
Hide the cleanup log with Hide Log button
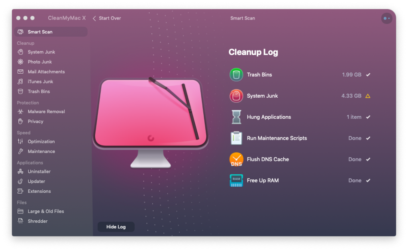point(116,227)
